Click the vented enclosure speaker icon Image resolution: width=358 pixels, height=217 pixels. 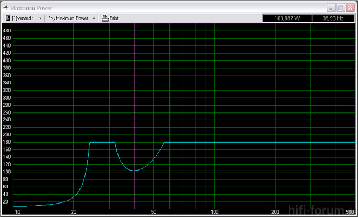click(7, 18)
